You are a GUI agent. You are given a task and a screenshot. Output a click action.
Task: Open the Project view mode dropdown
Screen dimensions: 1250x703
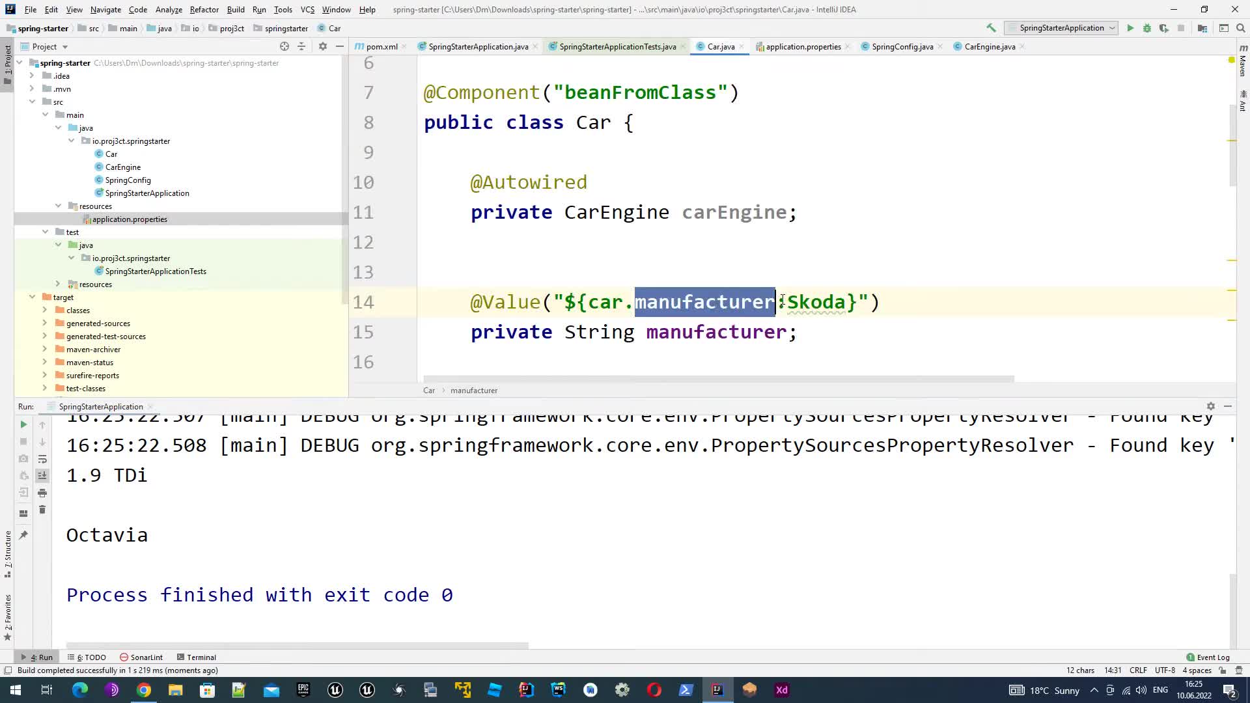pos(44,46)
